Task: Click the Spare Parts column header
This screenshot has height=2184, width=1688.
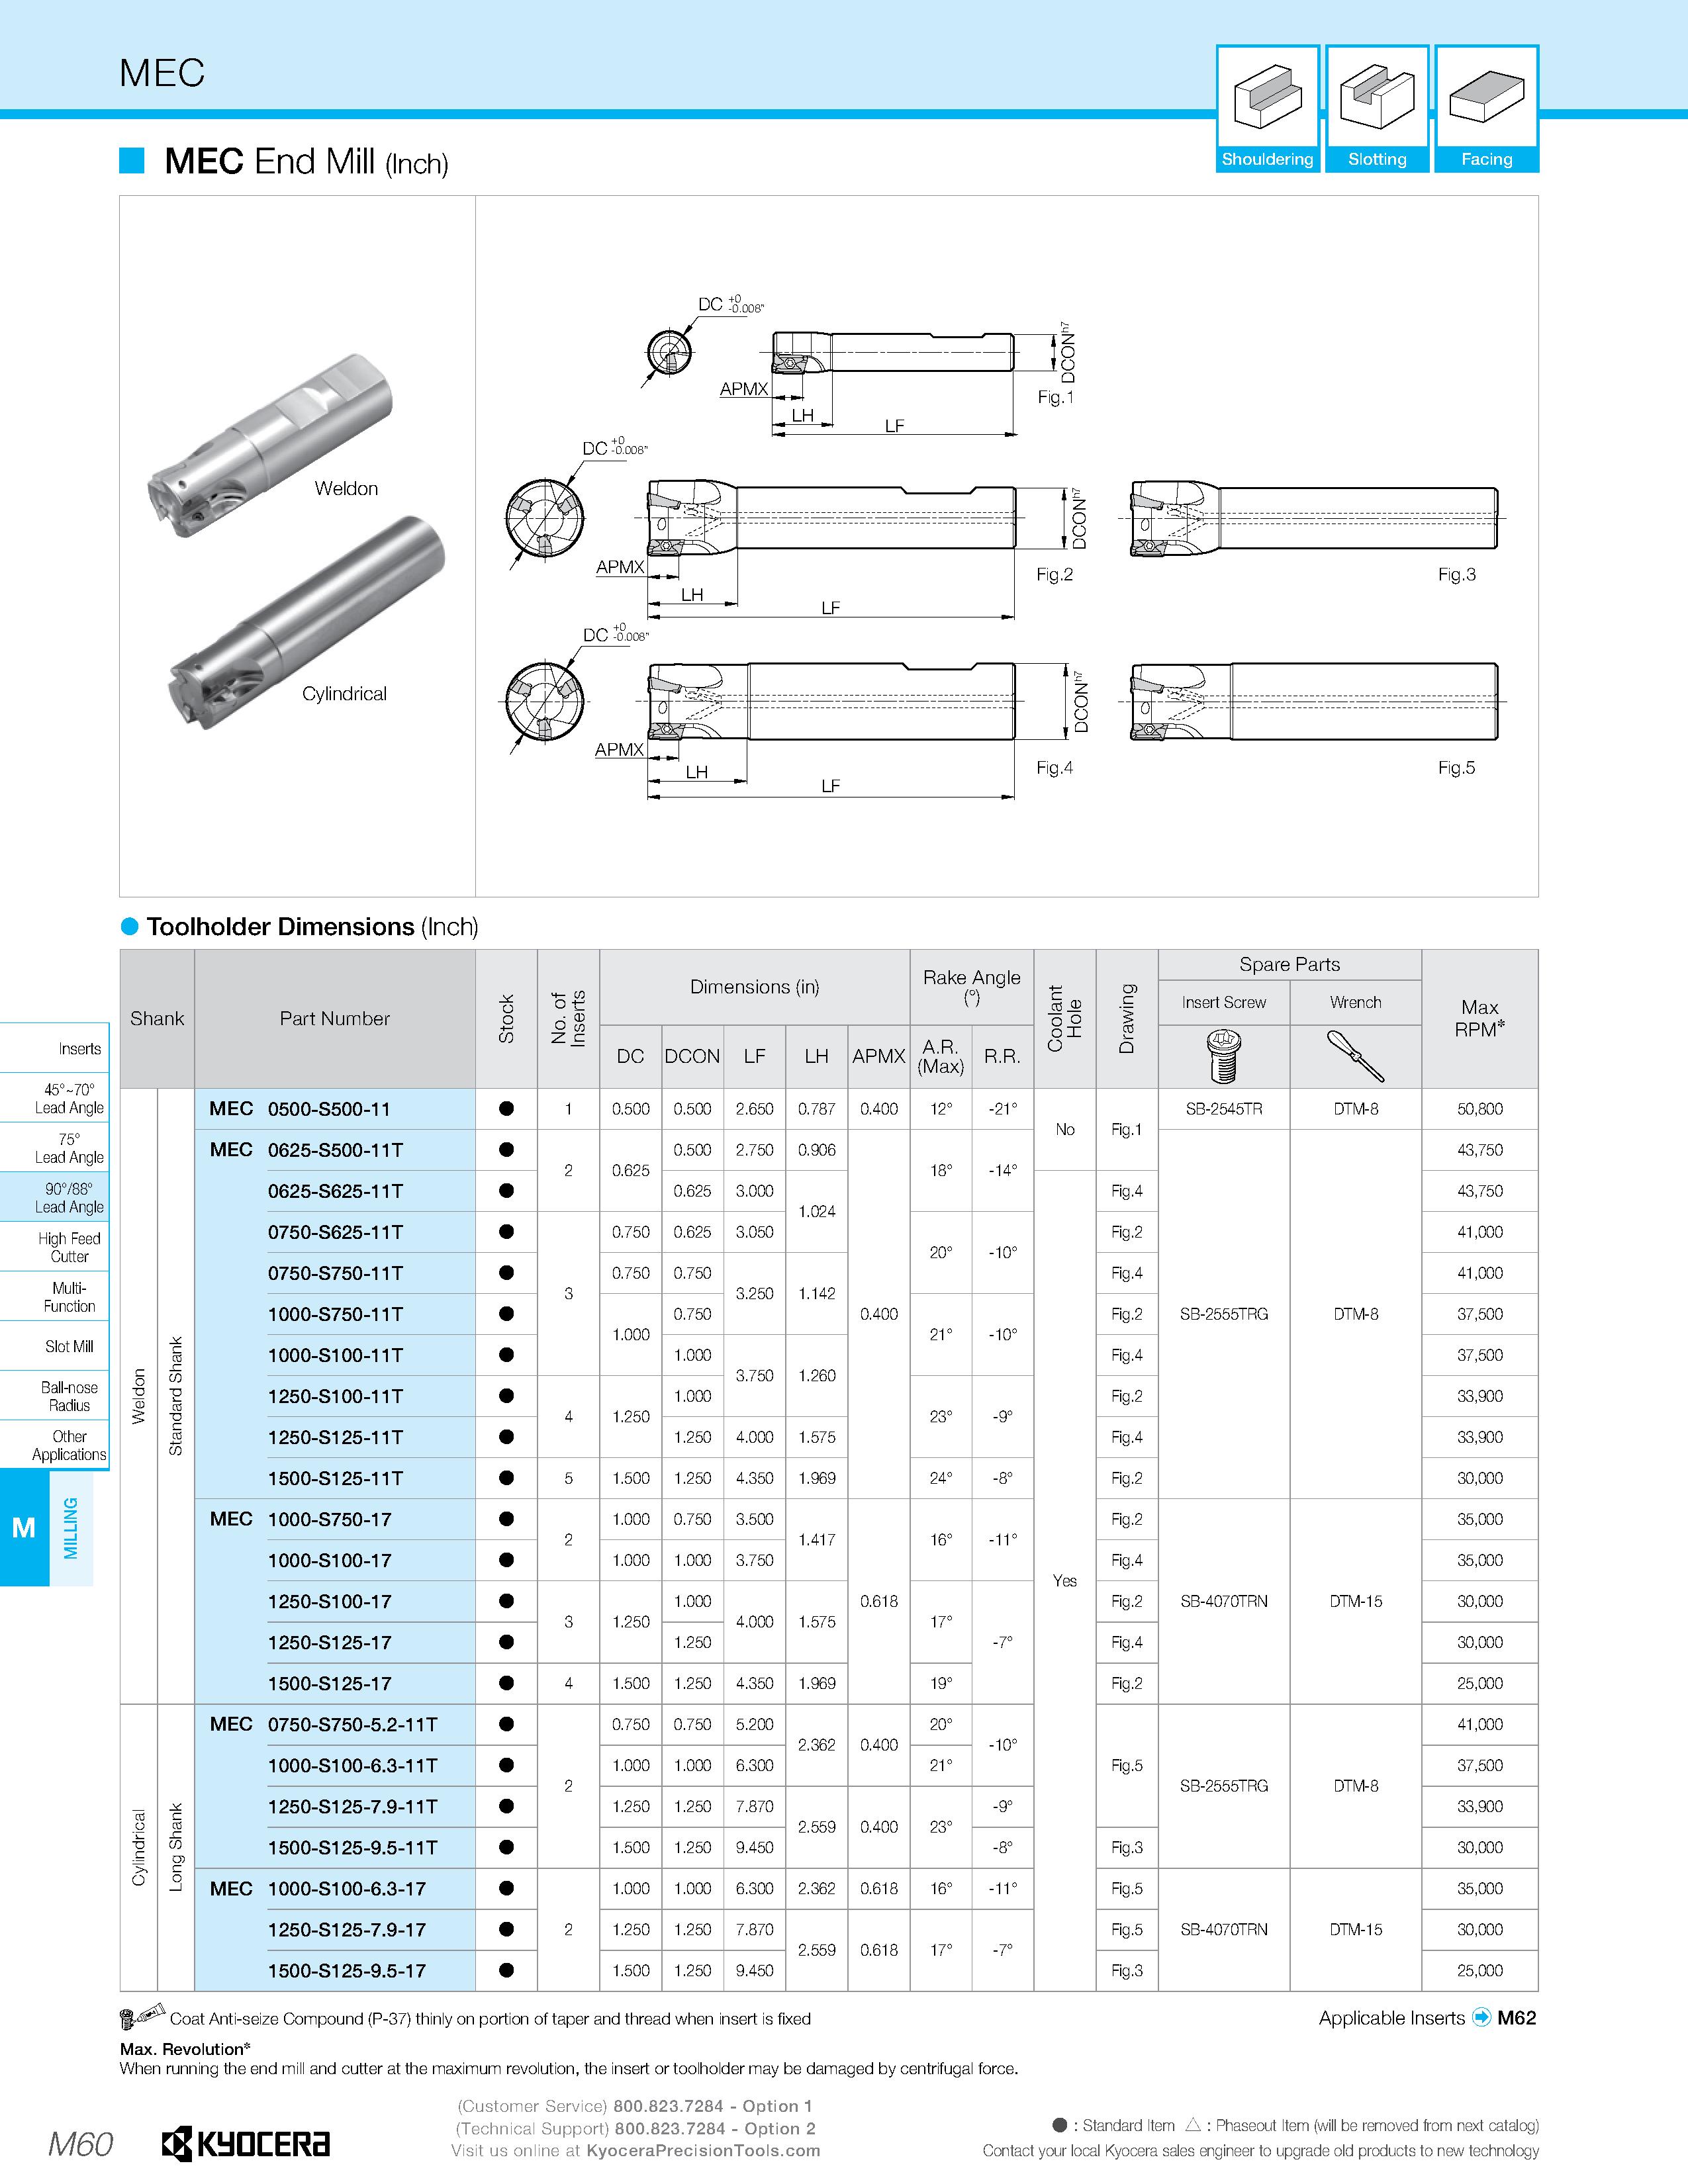Action: [1289, 964]
